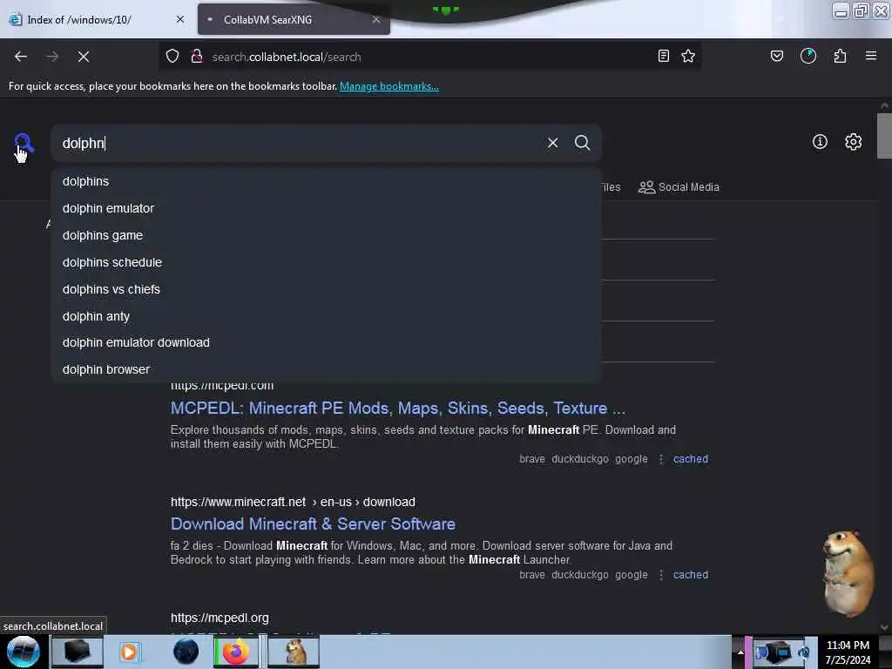Viewport: 892px width, 669px height.
Task: Select 'dolphin emulator download' suggestion
Action: click(327, 342)
